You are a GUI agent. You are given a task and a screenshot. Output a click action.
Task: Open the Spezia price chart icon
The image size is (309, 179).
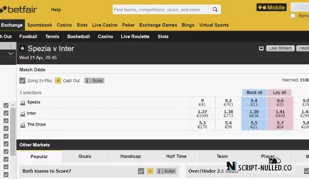click(23, 102)
